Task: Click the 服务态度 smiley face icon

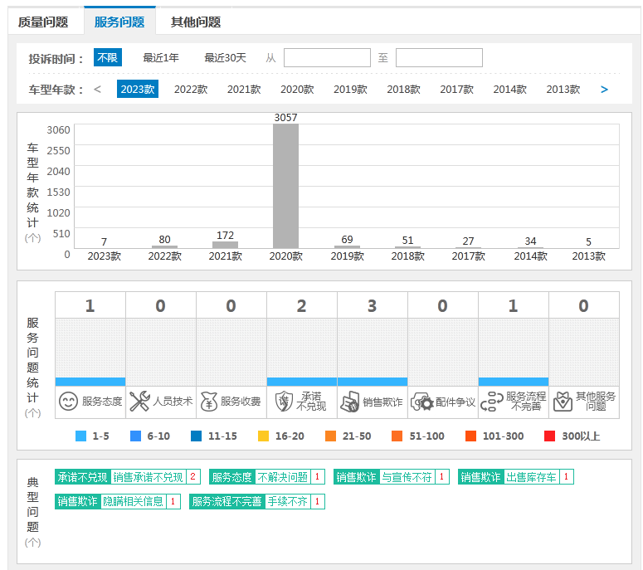Action: (x=68, y=402)
